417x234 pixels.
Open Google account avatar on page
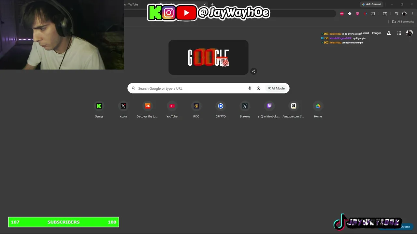[410, 33]
